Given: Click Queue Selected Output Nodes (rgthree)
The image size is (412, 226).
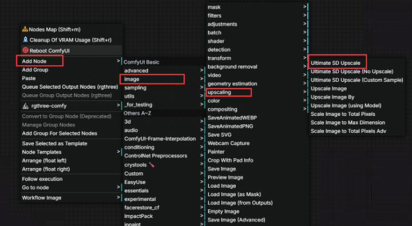Looking at the screenshot, I should [x=71, y=87].
